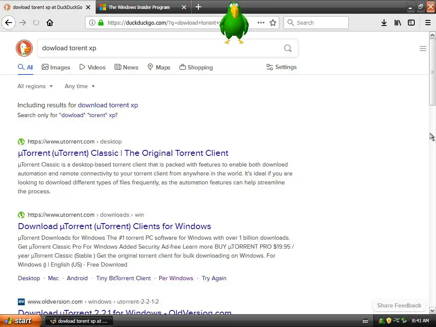Image resolution: width=436 pixels, height=327 pixels.
Task: Close the DuckDuckGo tab
Action: click(88, 7)
